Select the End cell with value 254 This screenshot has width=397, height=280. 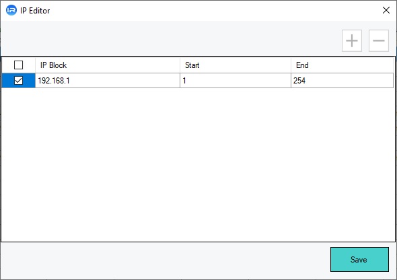(342, 81)
